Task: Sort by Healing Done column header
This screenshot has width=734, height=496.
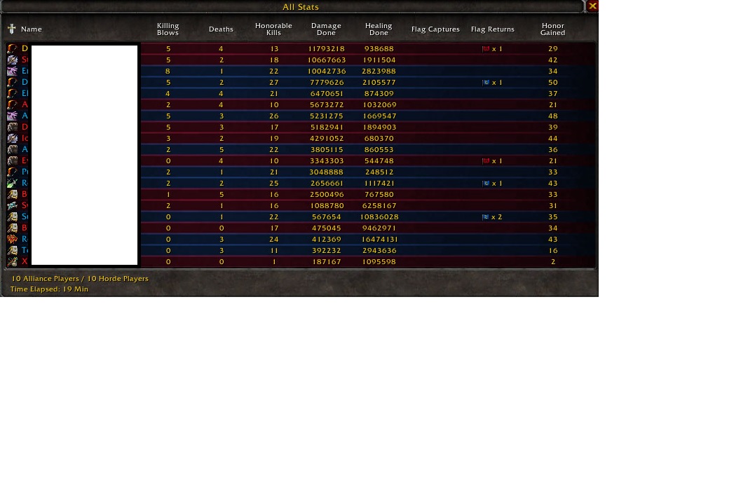Action: 379,29
